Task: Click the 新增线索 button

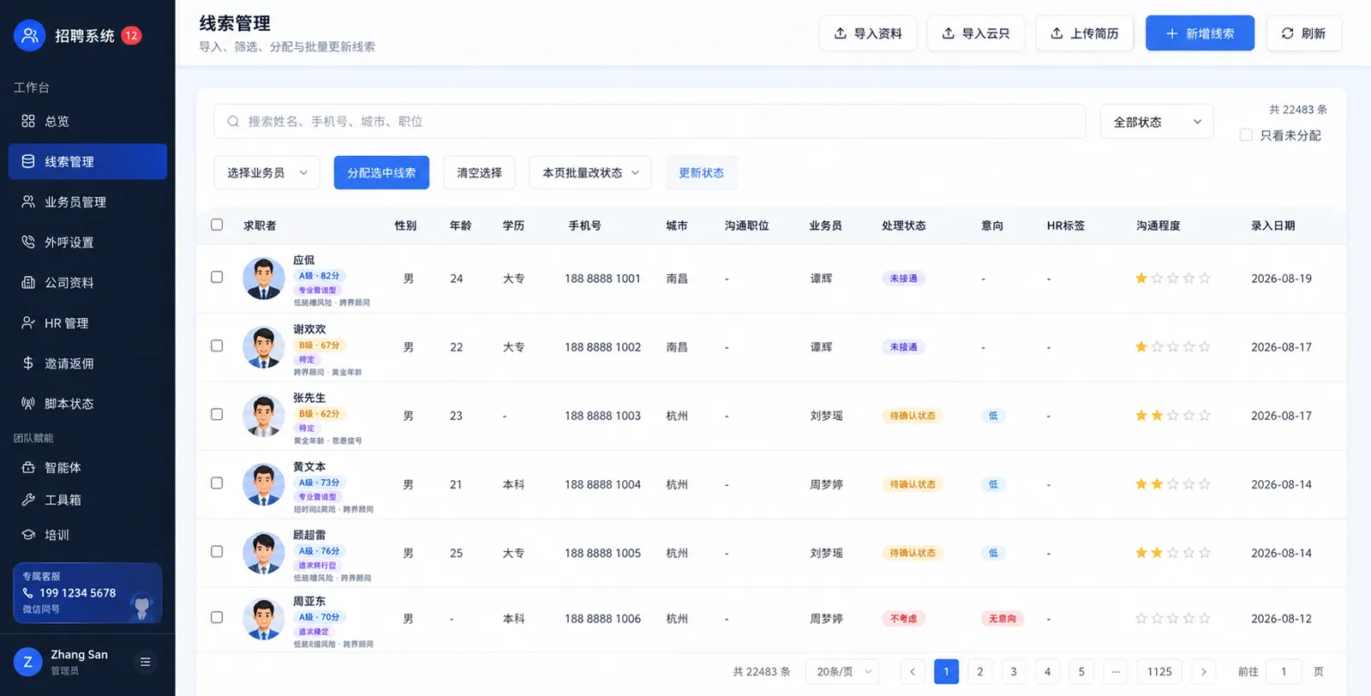Action: click(1200, 33)
